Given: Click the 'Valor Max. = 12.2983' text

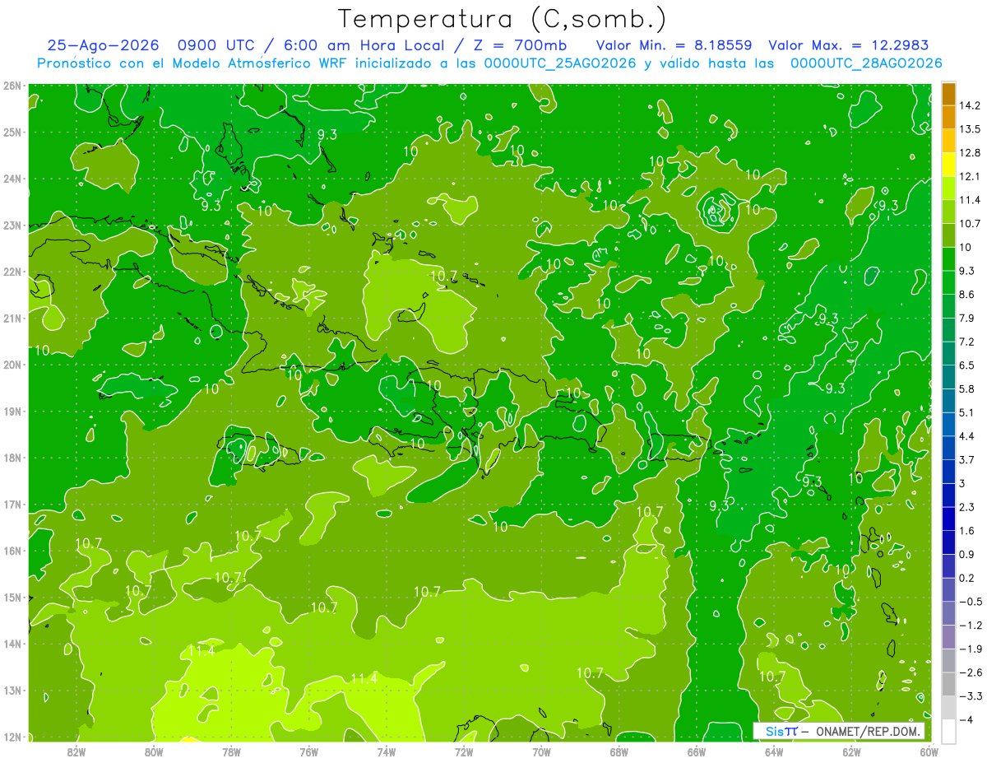Looking at the screenshot, I should coord(849,45).
